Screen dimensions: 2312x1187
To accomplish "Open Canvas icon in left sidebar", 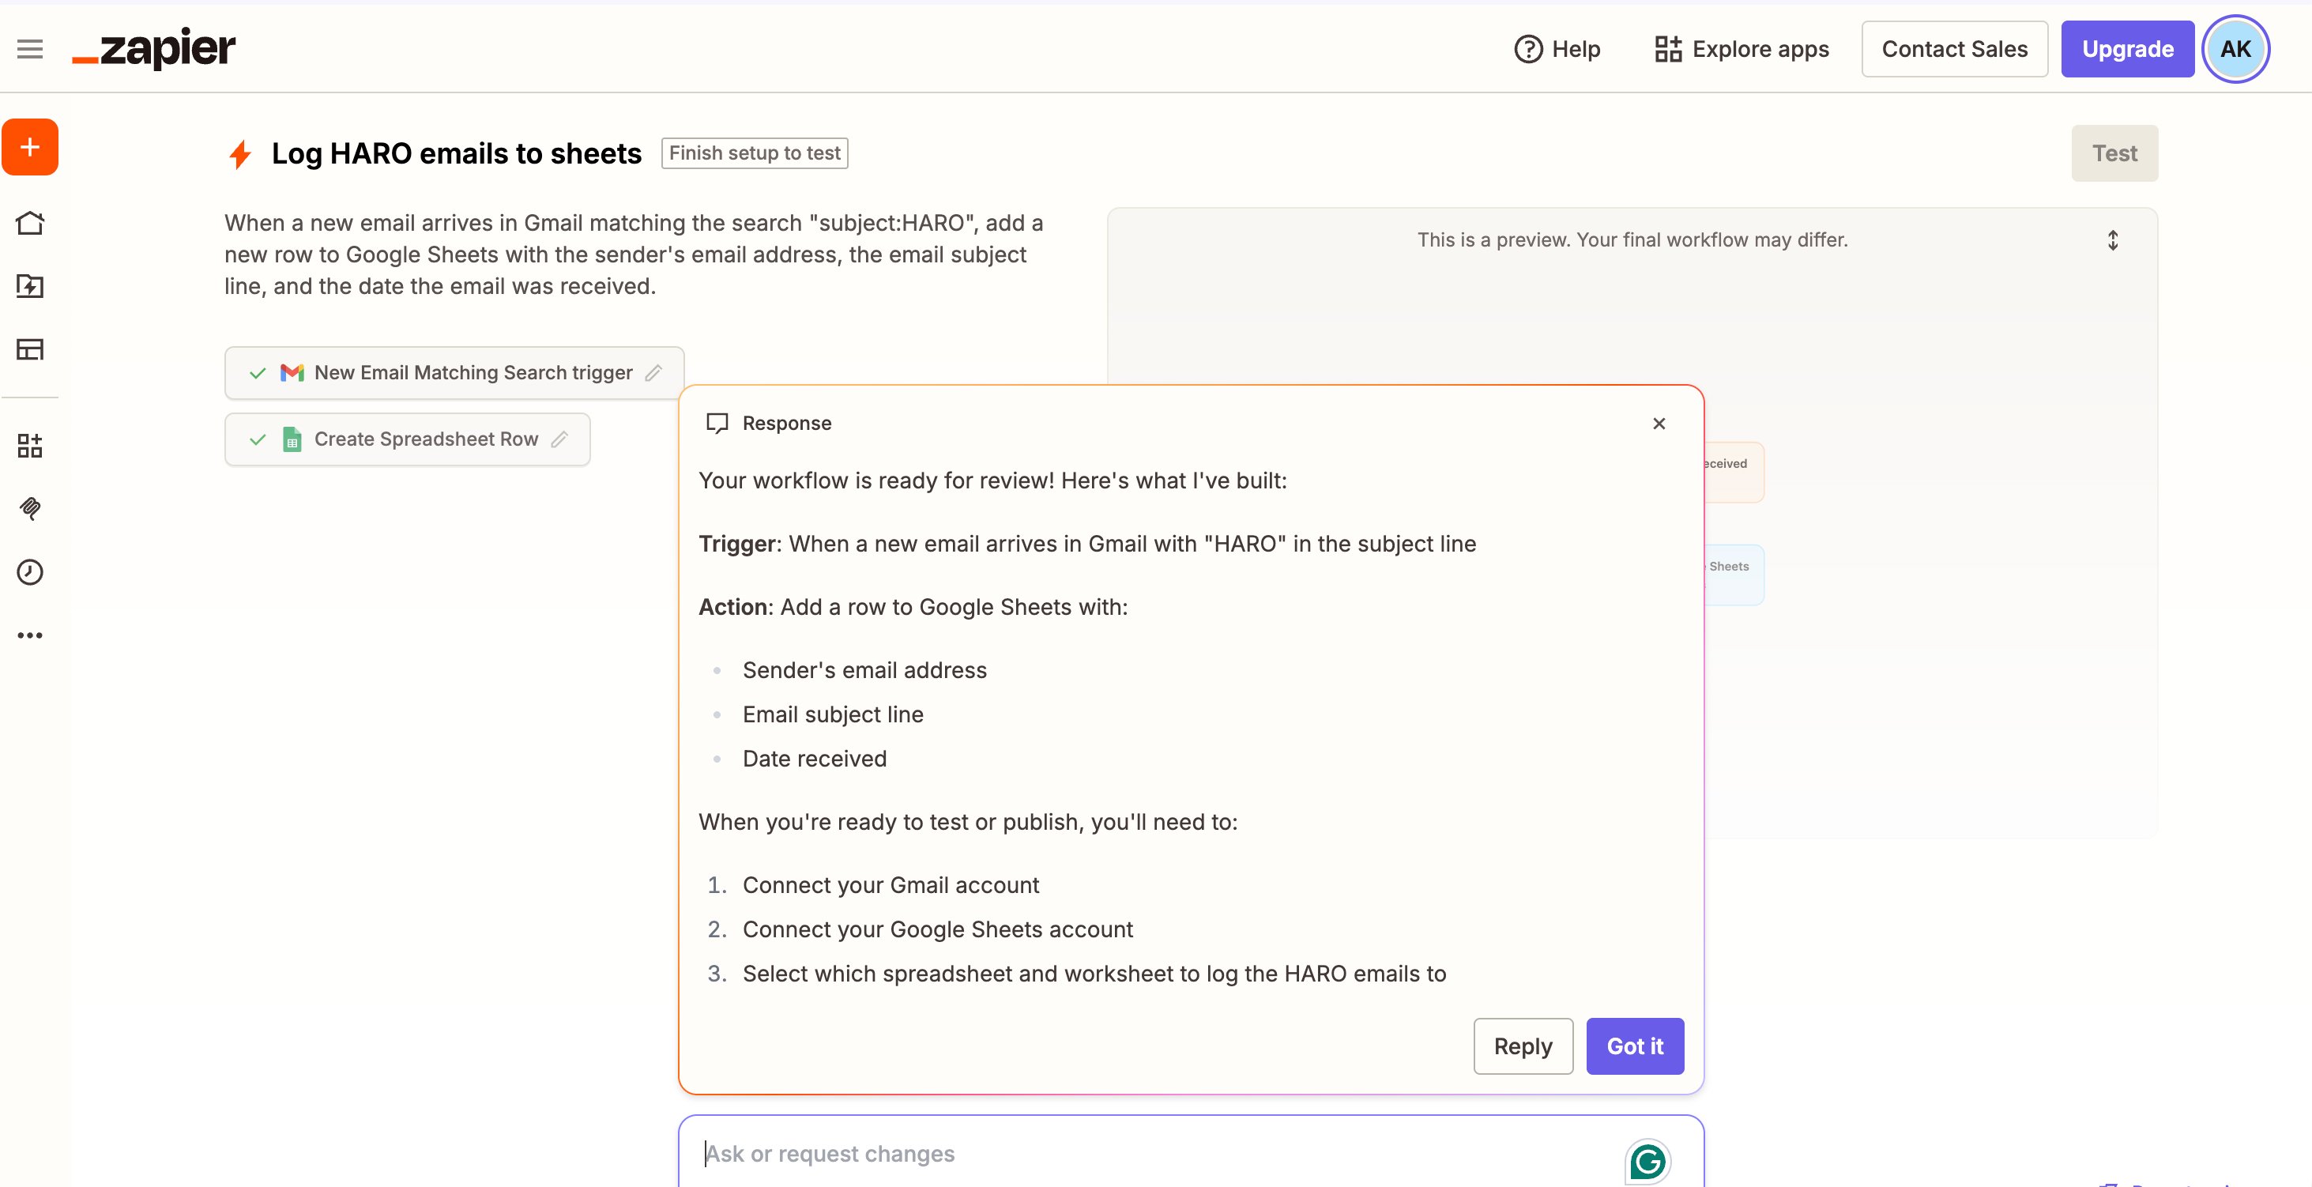I will click(x=29, y=508).
